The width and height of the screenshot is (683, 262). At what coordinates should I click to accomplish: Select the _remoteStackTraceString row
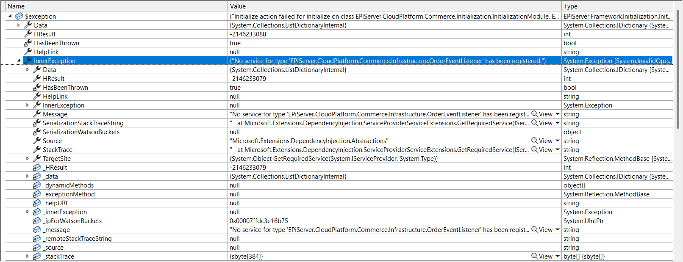click(77, 239)
